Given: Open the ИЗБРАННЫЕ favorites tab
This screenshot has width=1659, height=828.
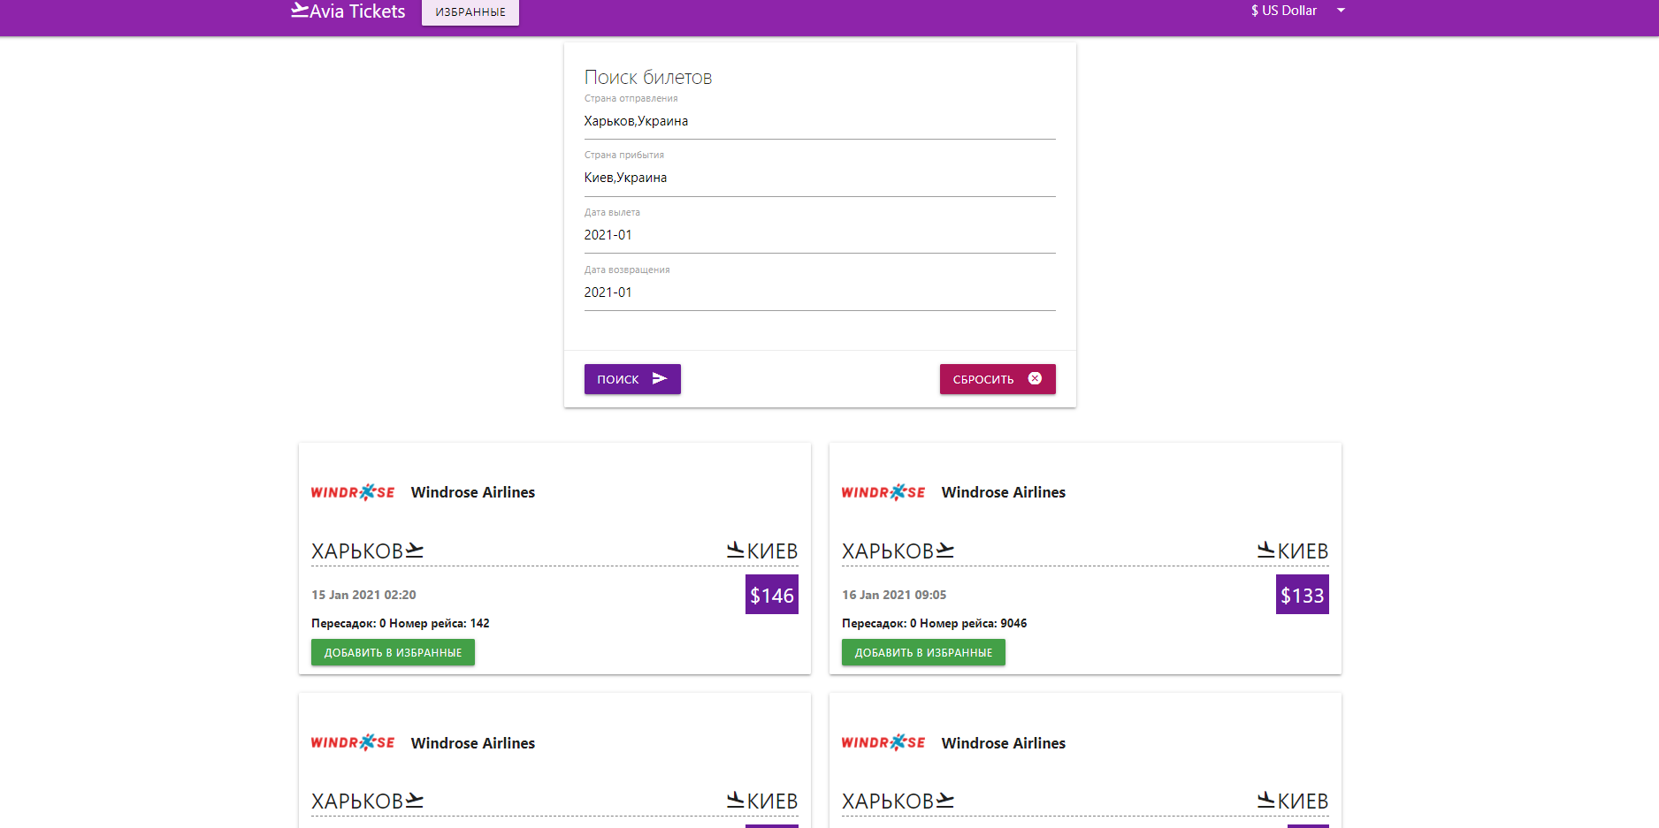Looking at the screenshot, I should 470,12.
